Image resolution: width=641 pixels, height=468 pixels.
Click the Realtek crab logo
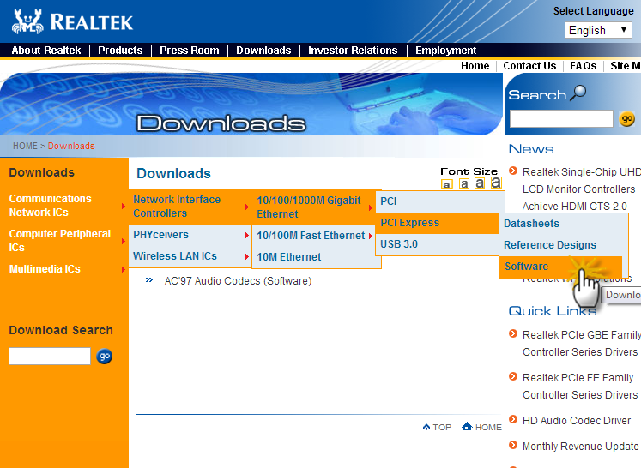pos(27,21)
